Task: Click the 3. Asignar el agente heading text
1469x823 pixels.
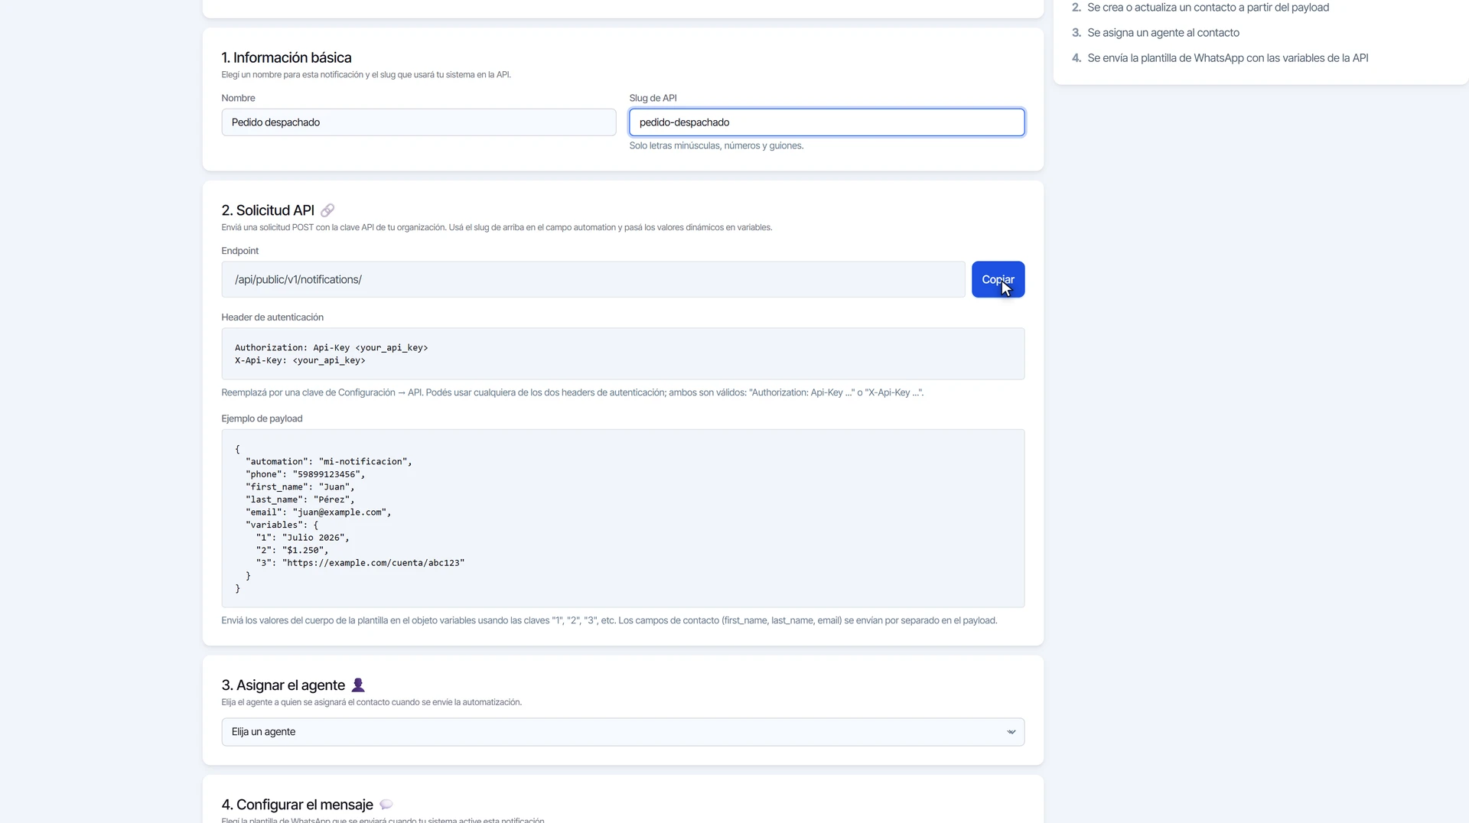Action: pyautogui.click(x=283, y=685)
